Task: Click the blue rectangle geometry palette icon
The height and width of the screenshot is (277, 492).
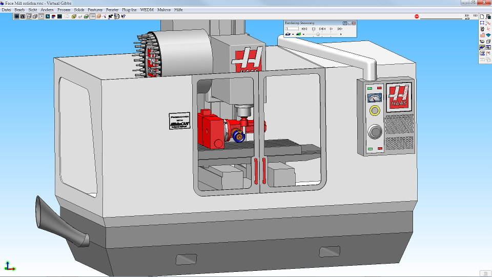Action: point(482,23)
